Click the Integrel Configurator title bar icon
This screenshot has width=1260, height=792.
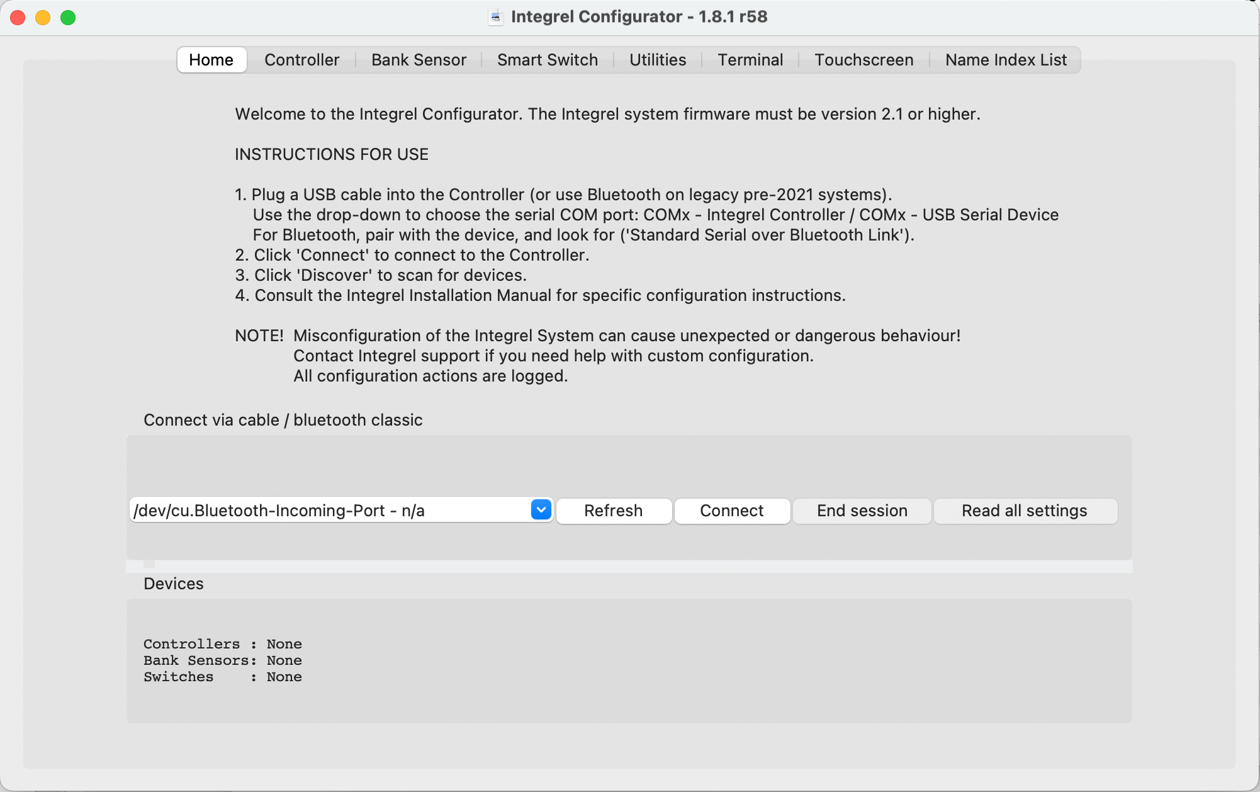496,17
